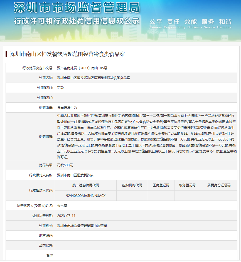
Task: Click the banner slogan 责任 Responsibility
Action: click(174, 24)
